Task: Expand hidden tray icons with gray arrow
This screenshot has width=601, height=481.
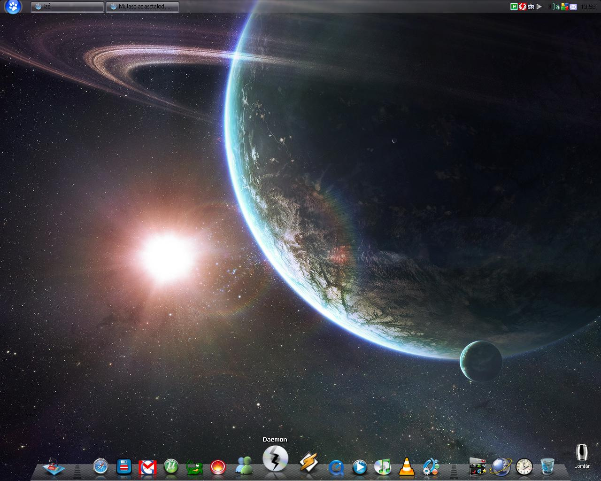Action: 539,7
